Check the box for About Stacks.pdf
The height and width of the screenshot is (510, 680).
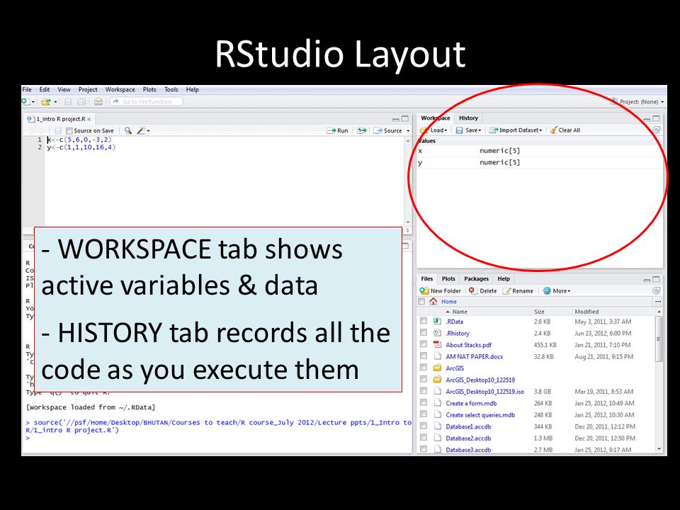424,344
